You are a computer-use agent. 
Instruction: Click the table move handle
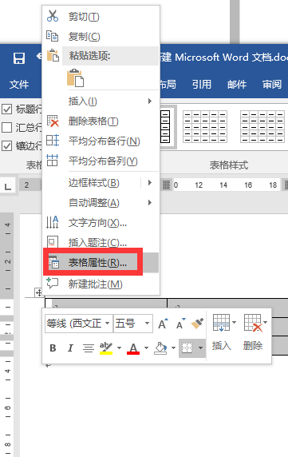pos(38,292)
